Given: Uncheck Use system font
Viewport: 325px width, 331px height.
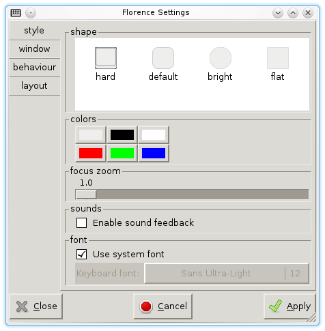Looking at the screenshot, I should [x=81, y=254].
